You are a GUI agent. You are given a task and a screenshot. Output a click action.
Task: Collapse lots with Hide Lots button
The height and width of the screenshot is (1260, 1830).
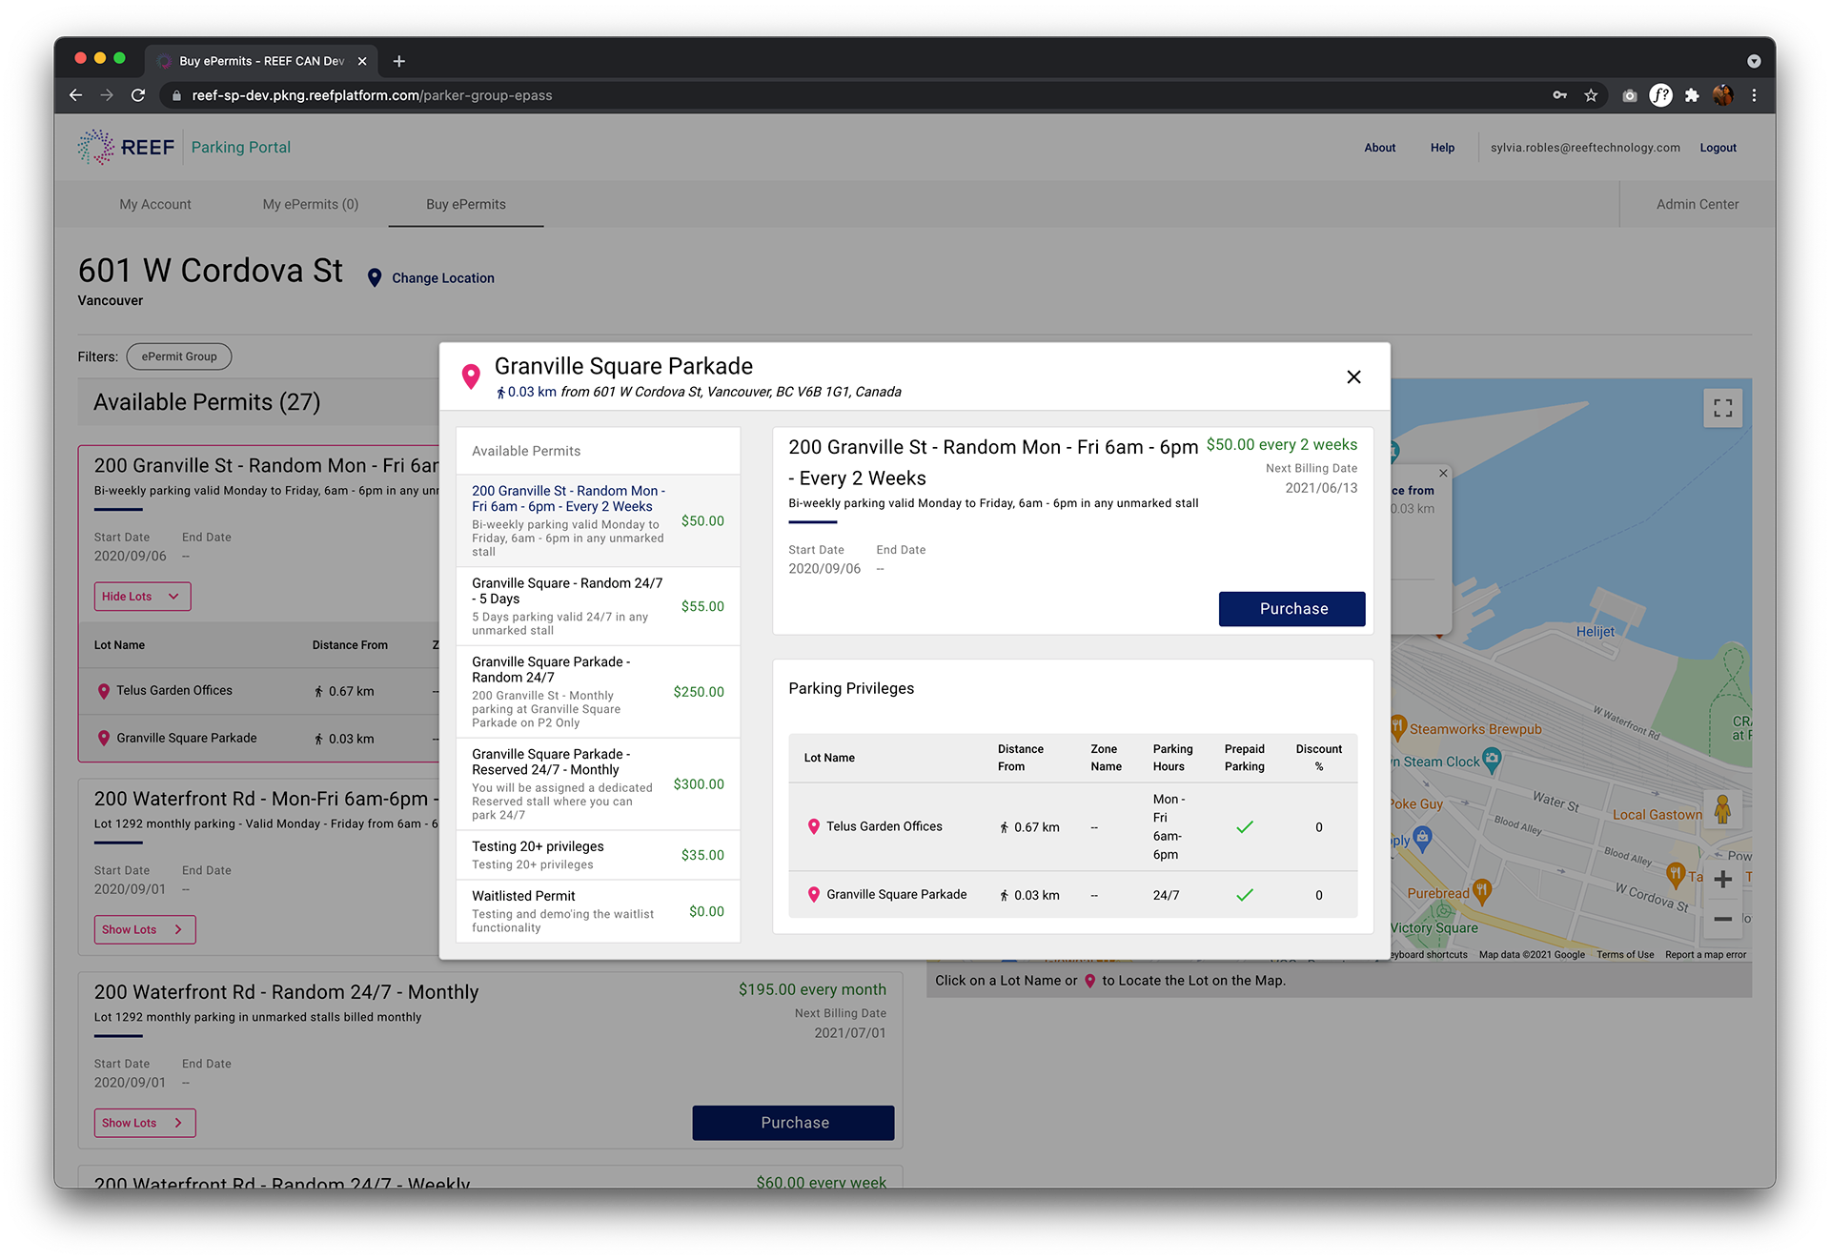click(142, 597)
